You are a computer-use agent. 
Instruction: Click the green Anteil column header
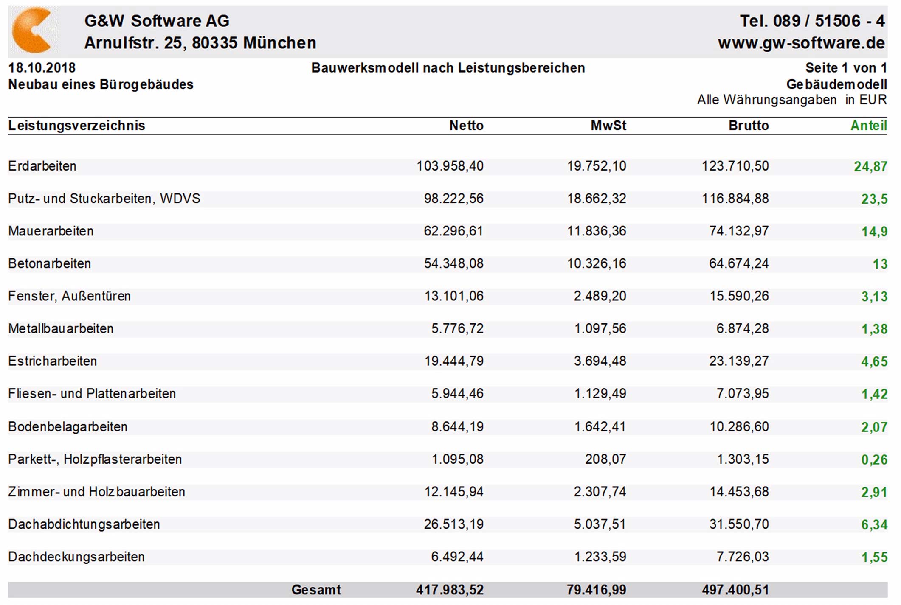coord(868,126)
